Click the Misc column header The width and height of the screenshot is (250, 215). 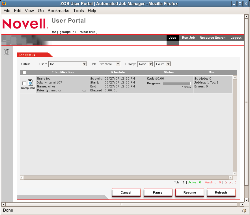pos(212,72)
